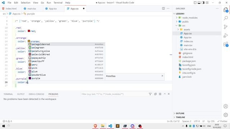Click the Problems filter input field
The width and height of the screenshot is (230, 129).
coord(114,94)
